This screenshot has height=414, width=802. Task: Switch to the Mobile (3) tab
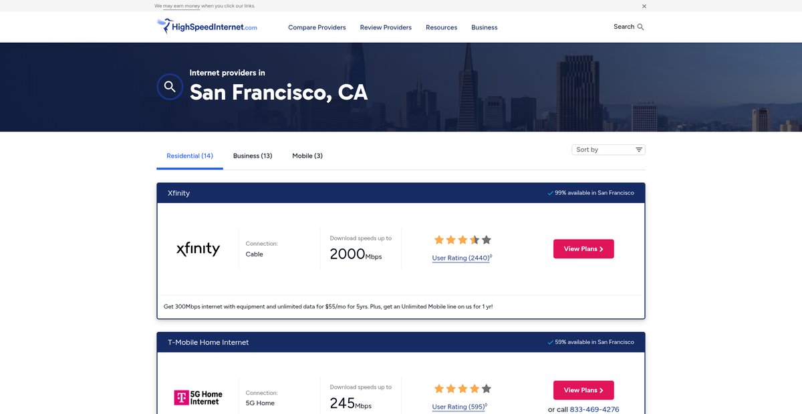click(307, 156)
